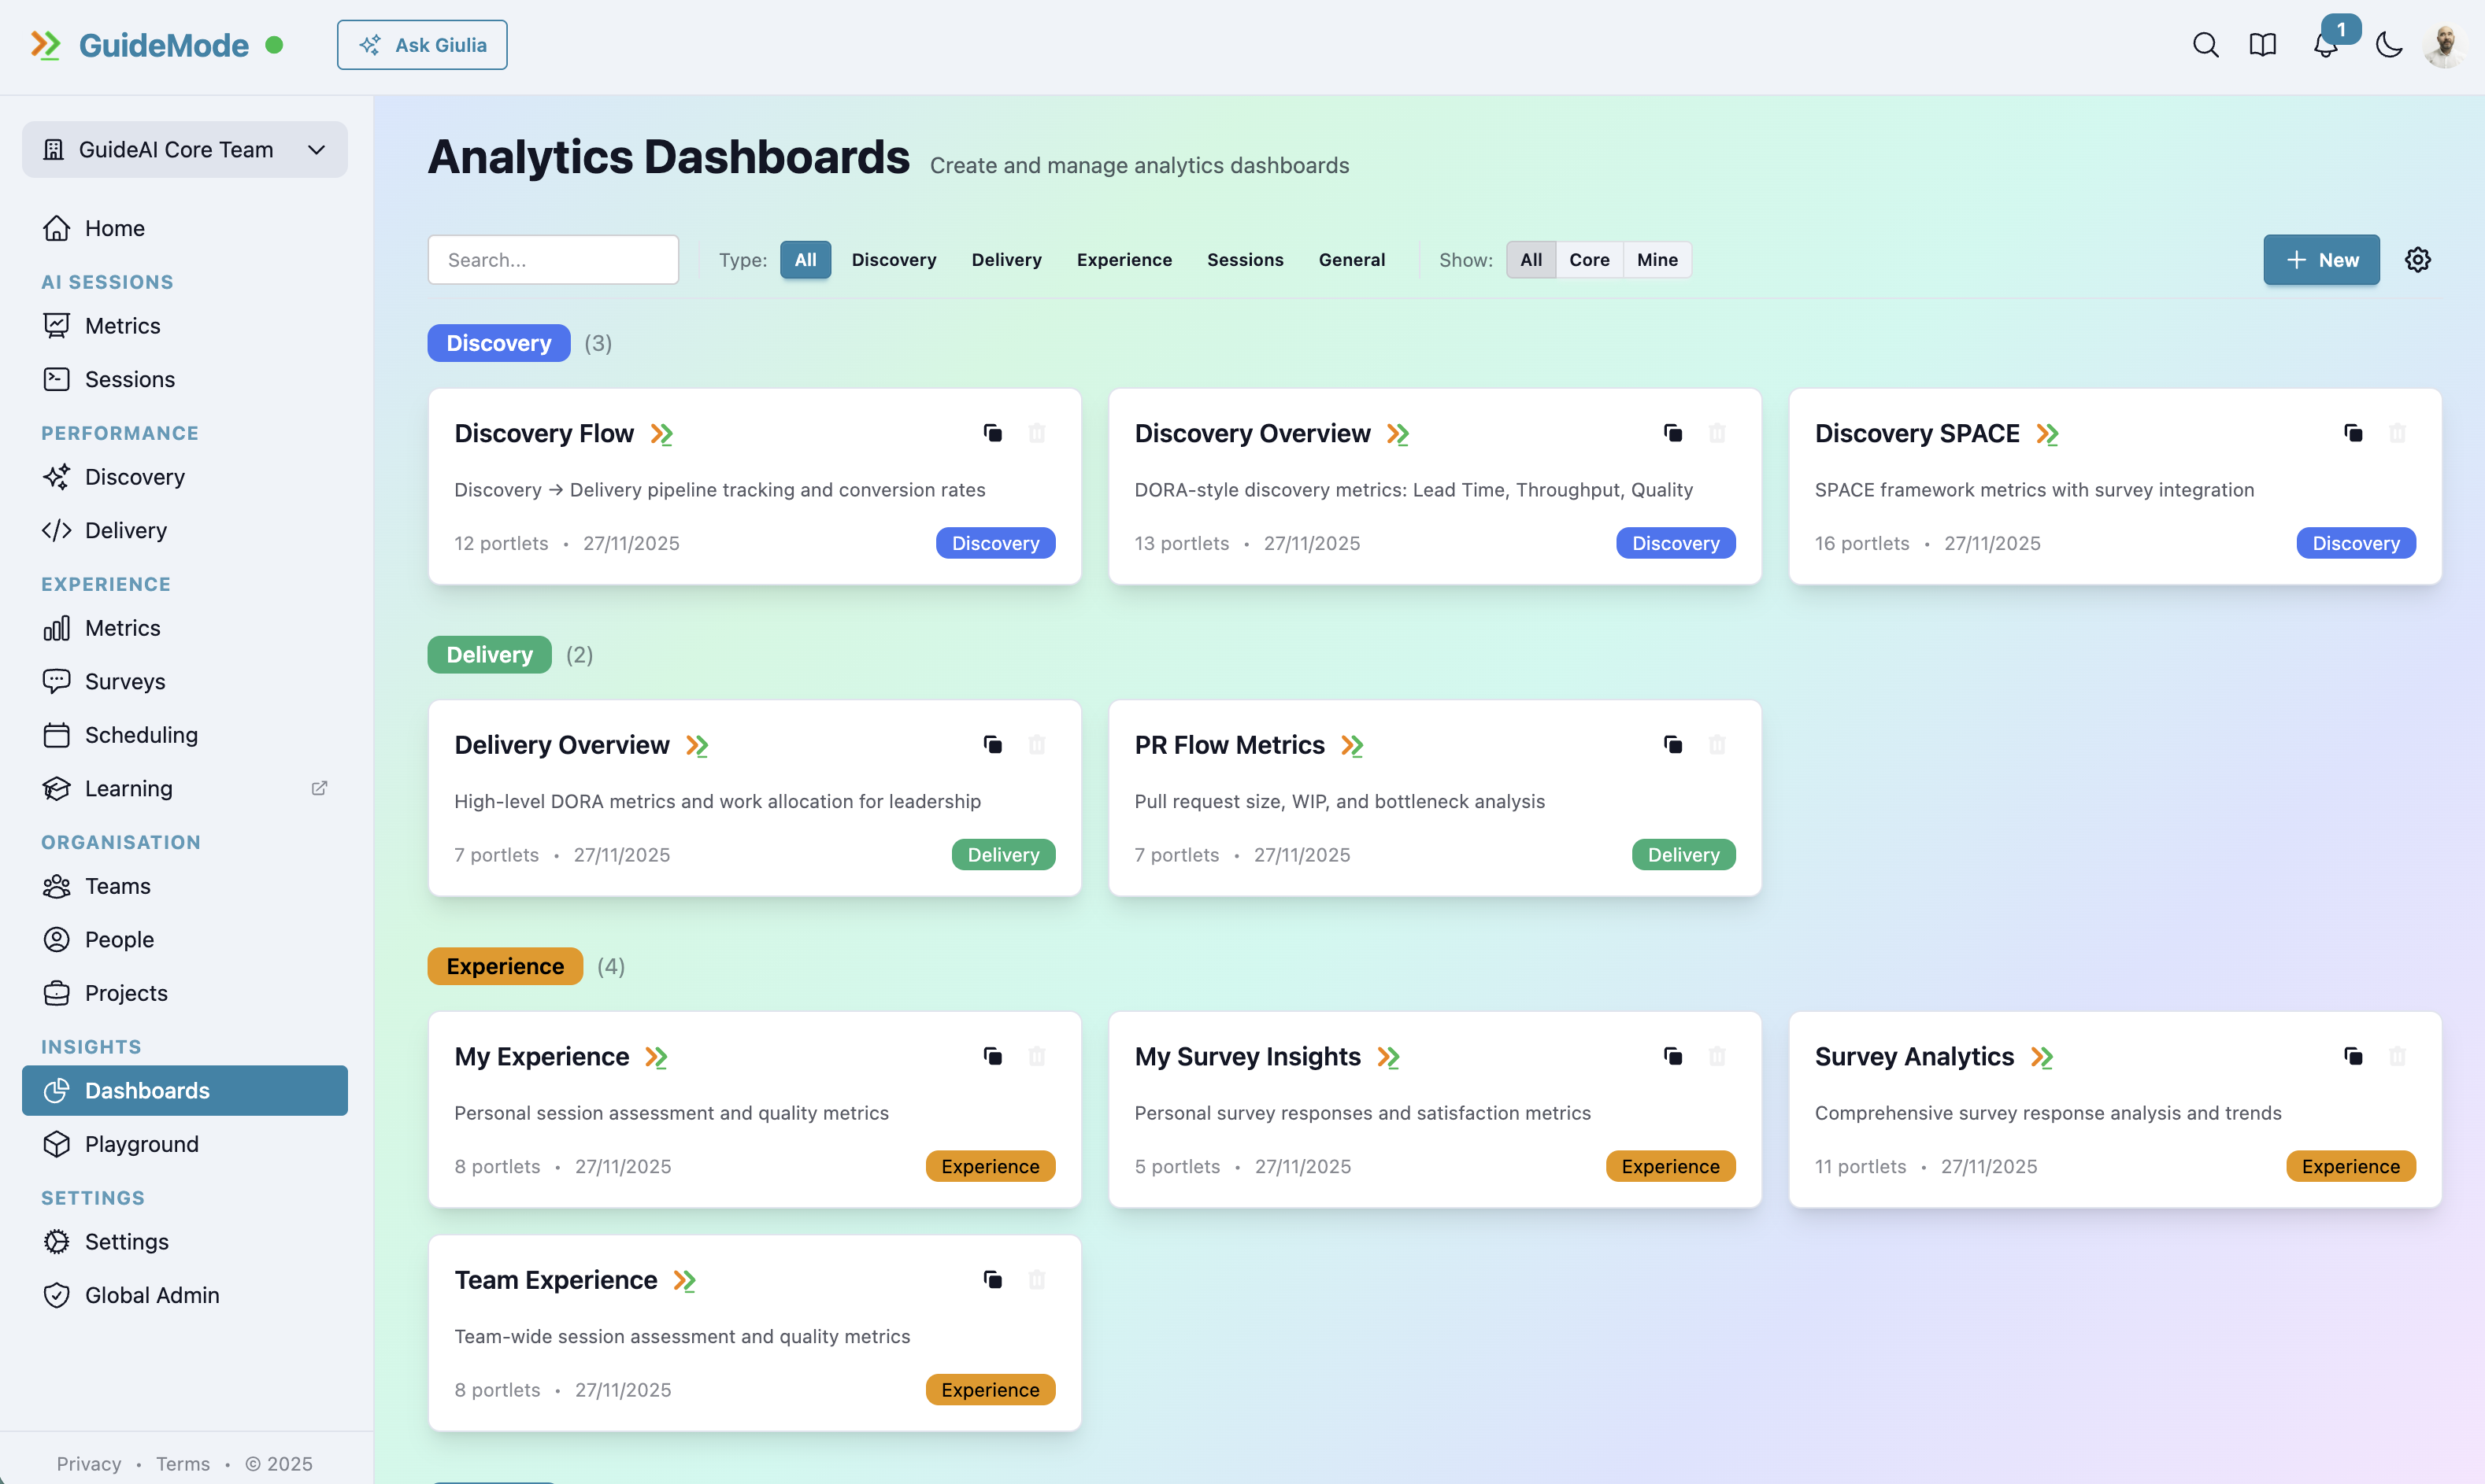Show only Core dashboards
This screenshot has width=2485, height=1484.
(x=1590, y=259)
